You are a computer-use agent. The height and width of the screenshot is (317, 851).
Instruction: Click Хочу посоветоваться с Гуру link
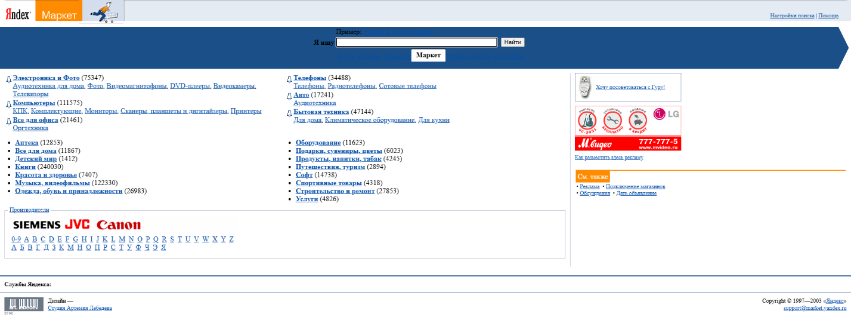[x=630, y=88]
